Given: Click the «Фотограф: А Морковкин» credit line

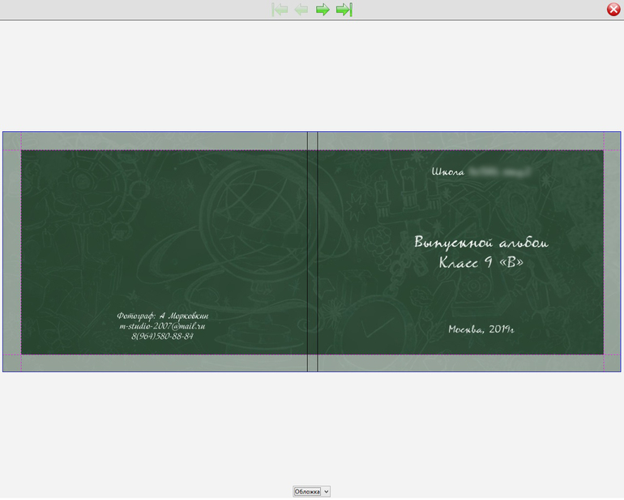Looking at the screenshot, I should coord(162,316).
